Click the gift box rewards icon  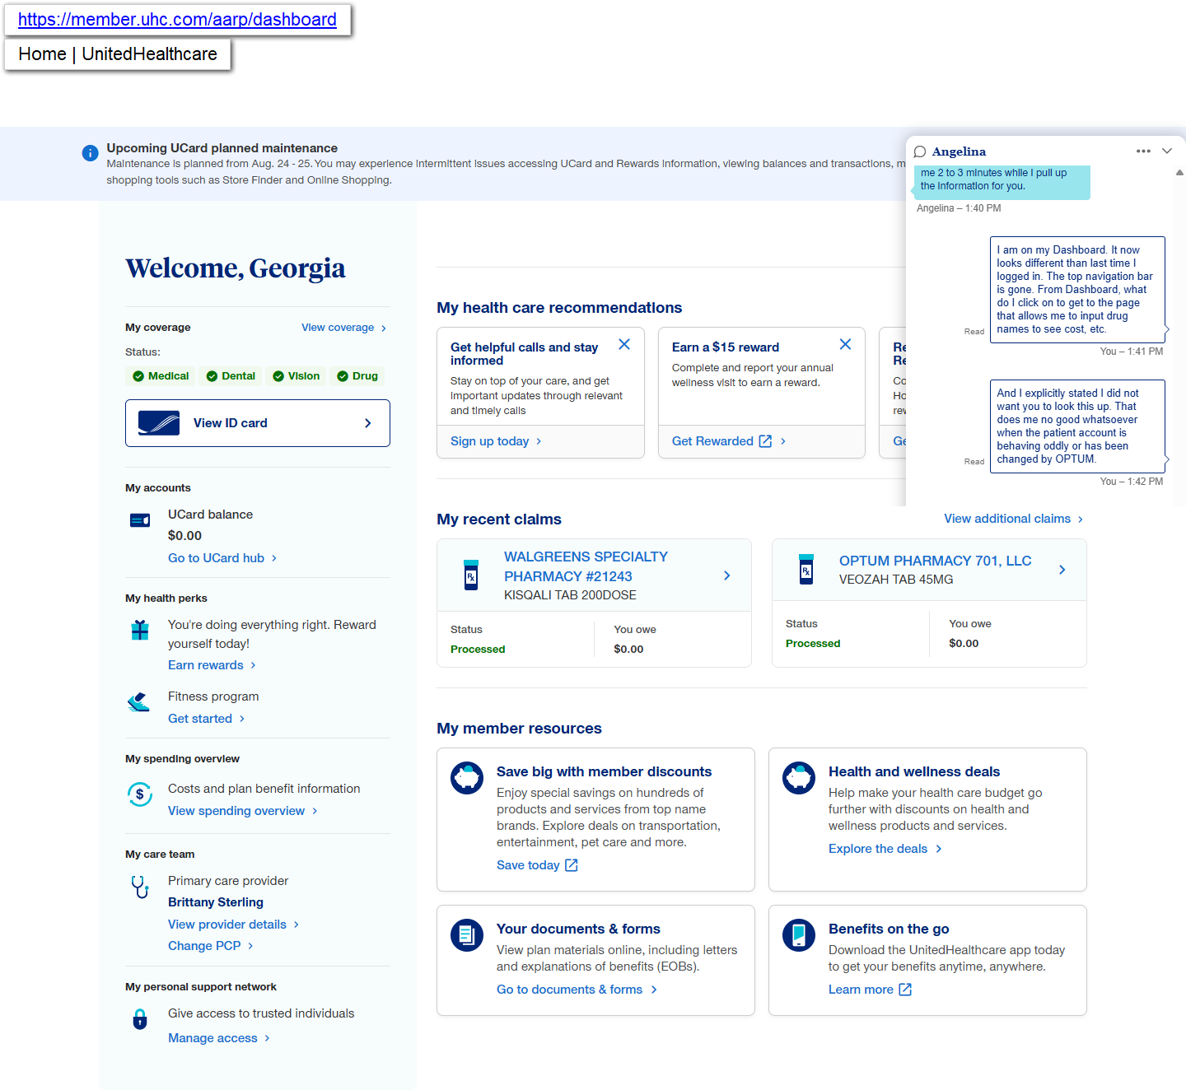click(x=140, y=630)
